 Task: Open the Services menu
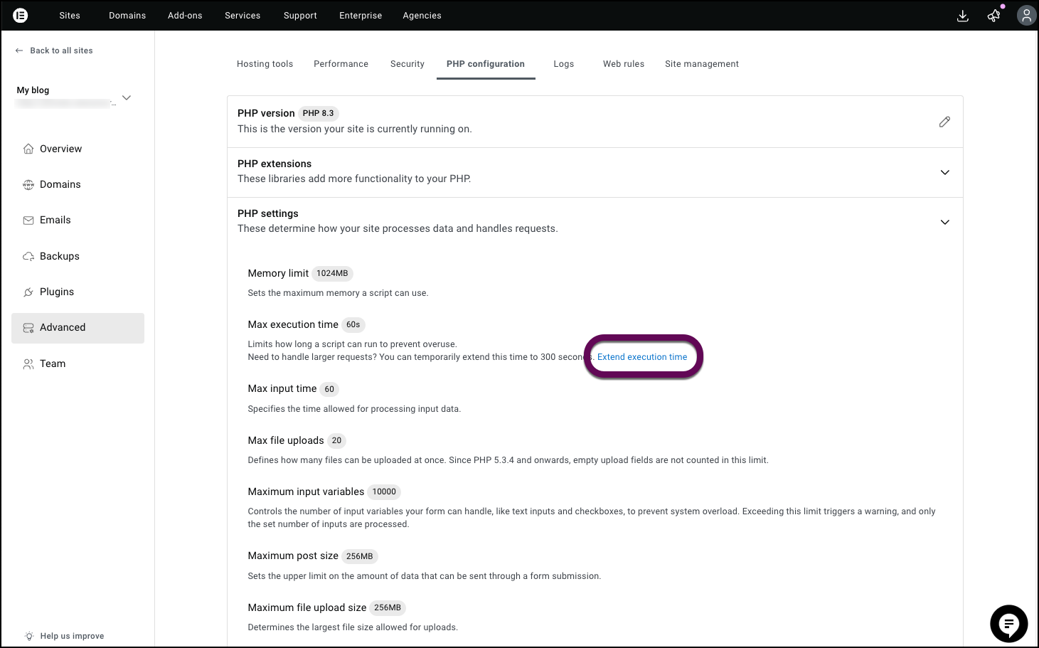(x=242, y=15)
